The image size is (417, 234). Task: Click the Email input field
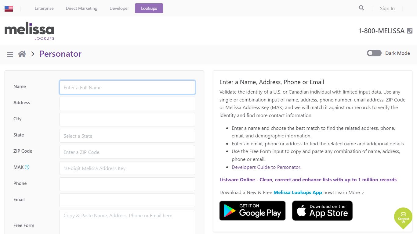[x=127, y=200]
